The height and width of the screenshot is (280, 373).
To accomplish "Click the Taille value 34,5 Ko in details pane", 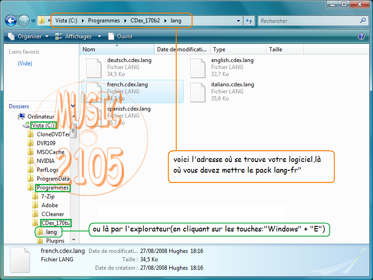I will point(149,259).
